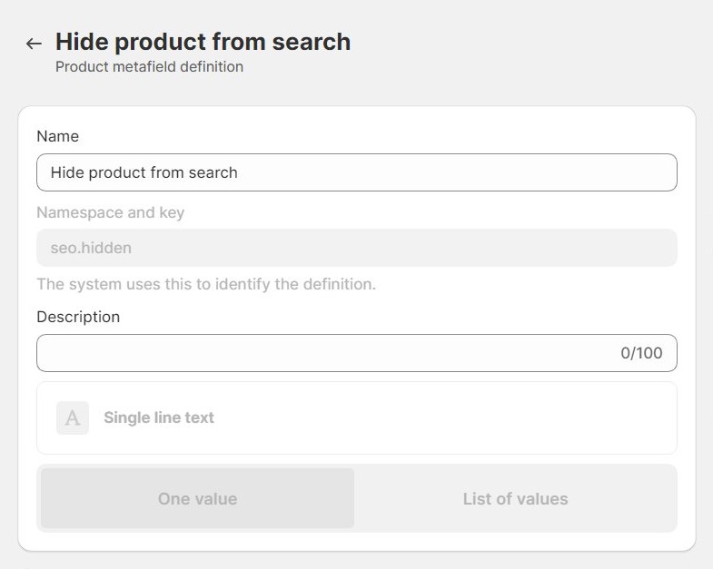713x569 pixels.
Task: Select the One value option
Action: coord(197,498)
